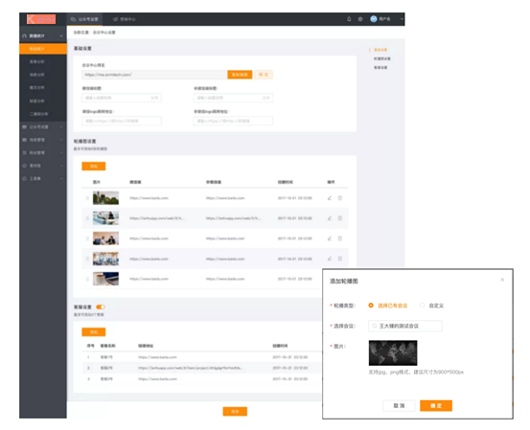
Task: Grab the handle of the office hall row
Action: [x=87, y=260]
